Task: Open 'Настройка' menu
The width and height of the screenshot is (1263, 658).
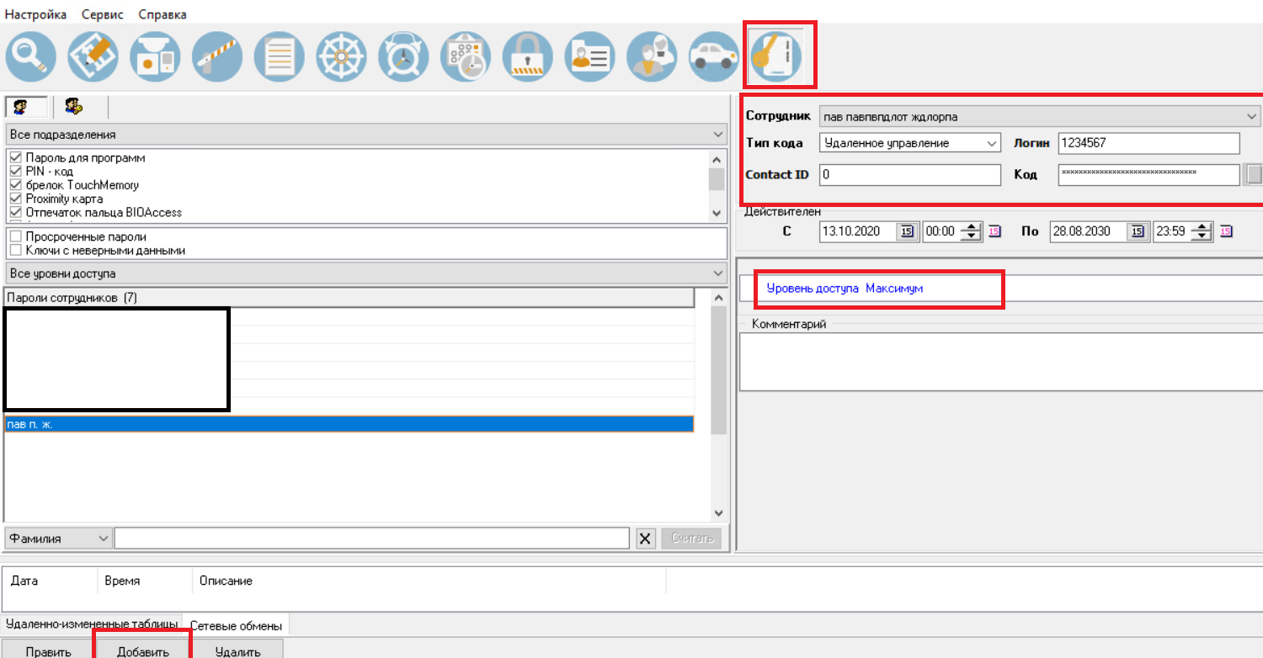Action: (35, 15)
